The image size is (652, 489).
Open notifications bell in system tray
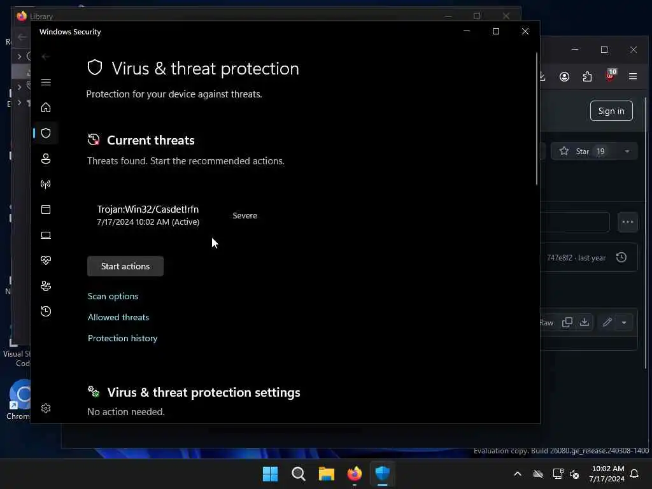[635, 474]
